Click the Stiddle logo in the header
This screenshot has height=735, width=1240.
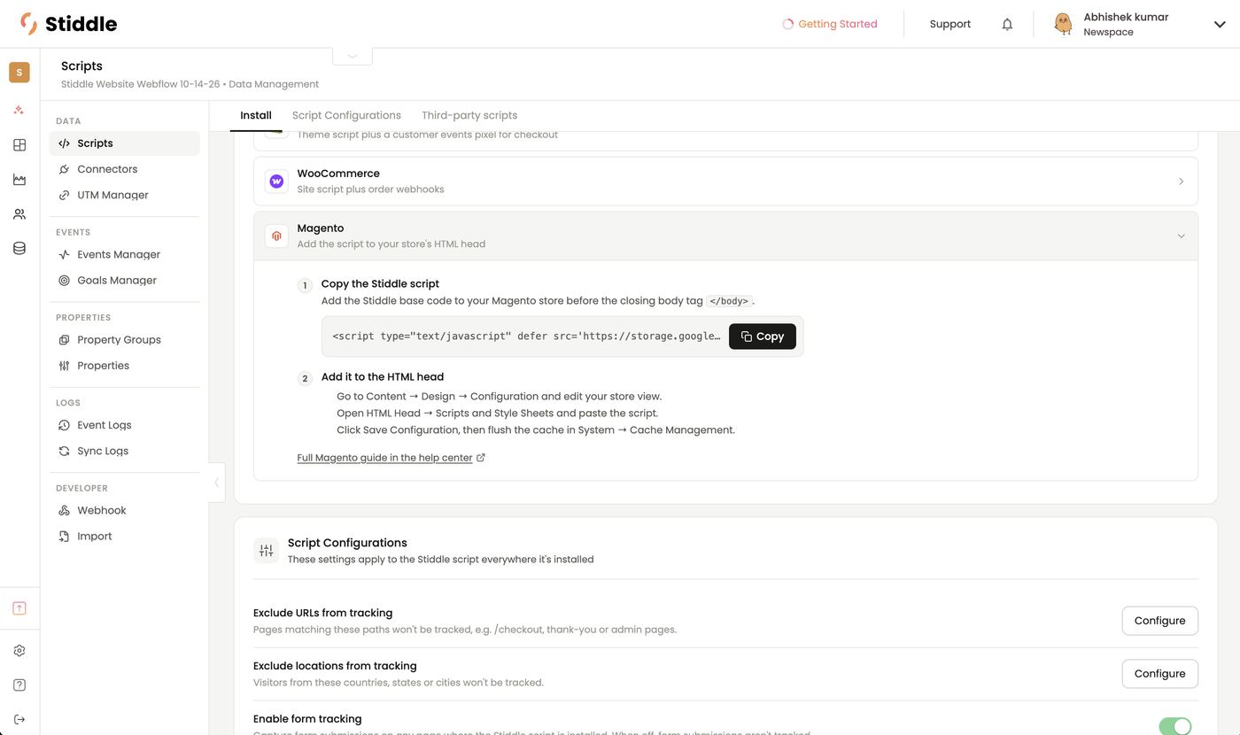pos(68,24)
